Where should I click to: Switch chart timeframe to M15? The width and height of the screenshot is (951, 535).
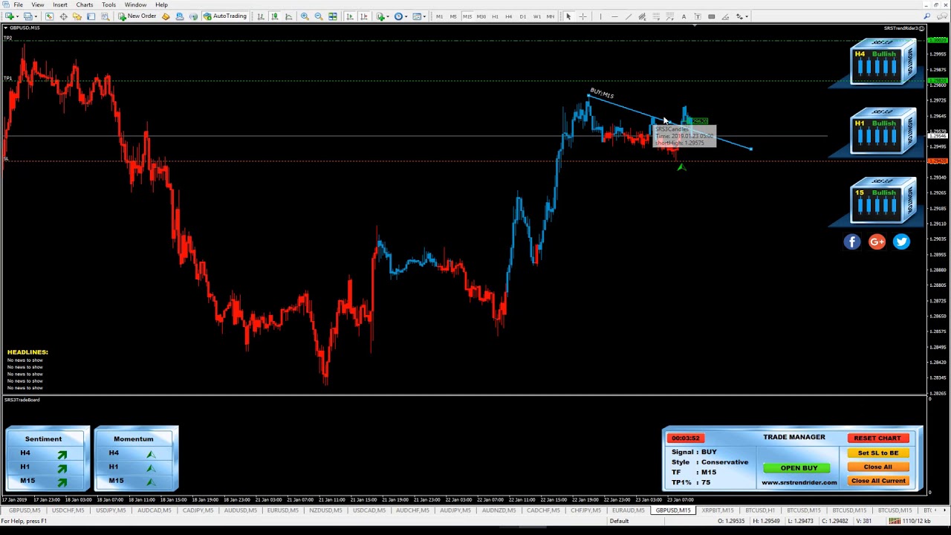click(x=467, y=16)
